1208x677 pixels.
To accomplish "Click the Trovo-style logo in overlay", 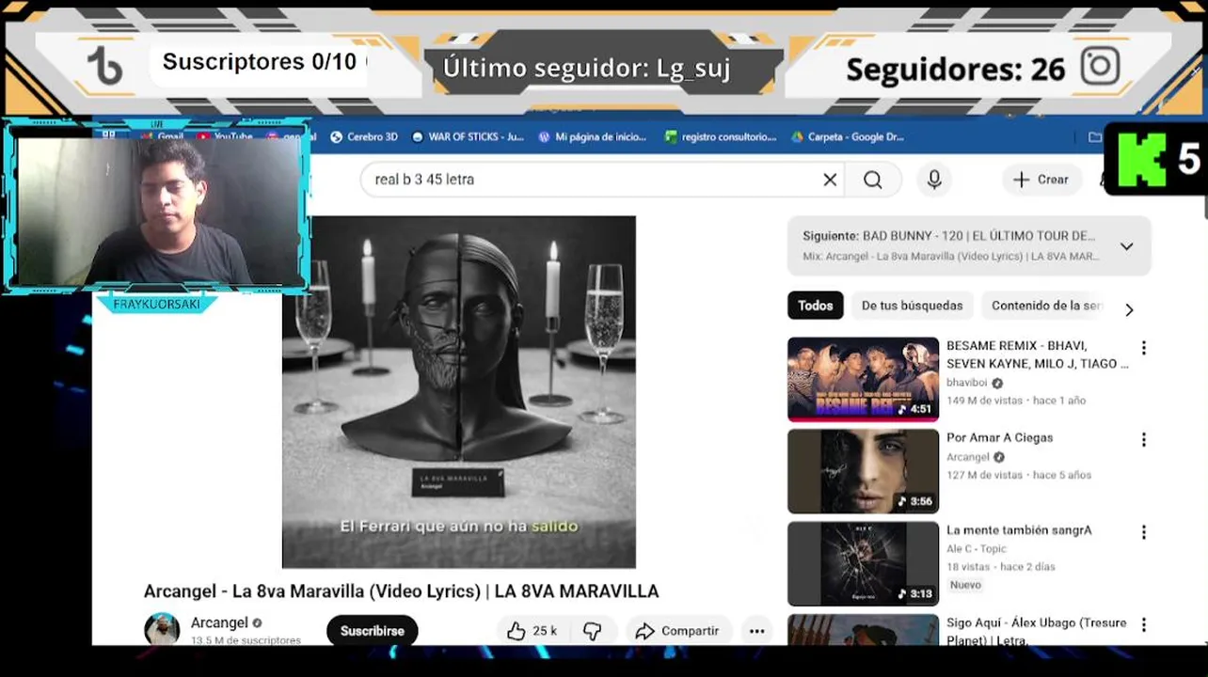I will 104,66.
